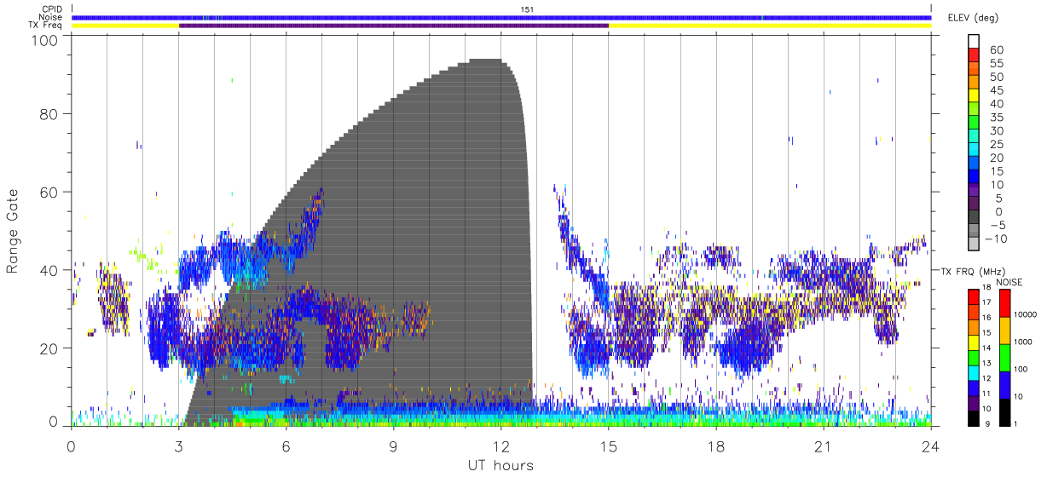
Task: Click the "3" tick on the UT hours axis
Action: click(x=179, y=446)
